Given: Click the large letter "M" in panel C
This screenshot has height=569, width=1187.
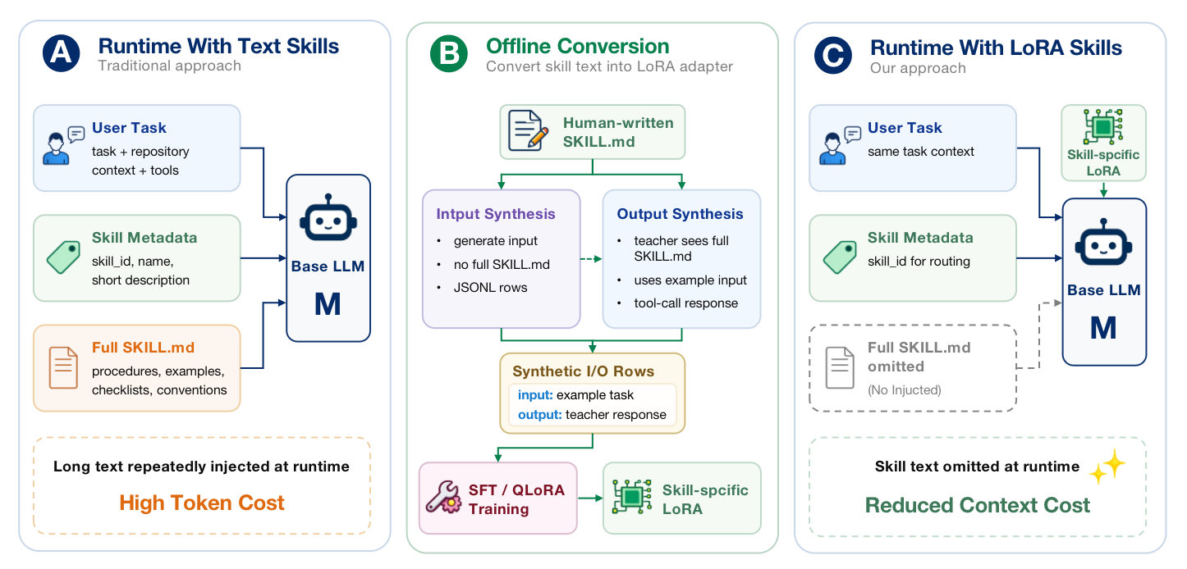Looking at the screenshot, I should [x=1103, y=328].
